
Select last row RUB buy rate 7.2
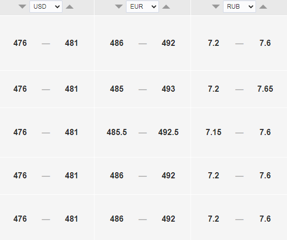point(213,219)
